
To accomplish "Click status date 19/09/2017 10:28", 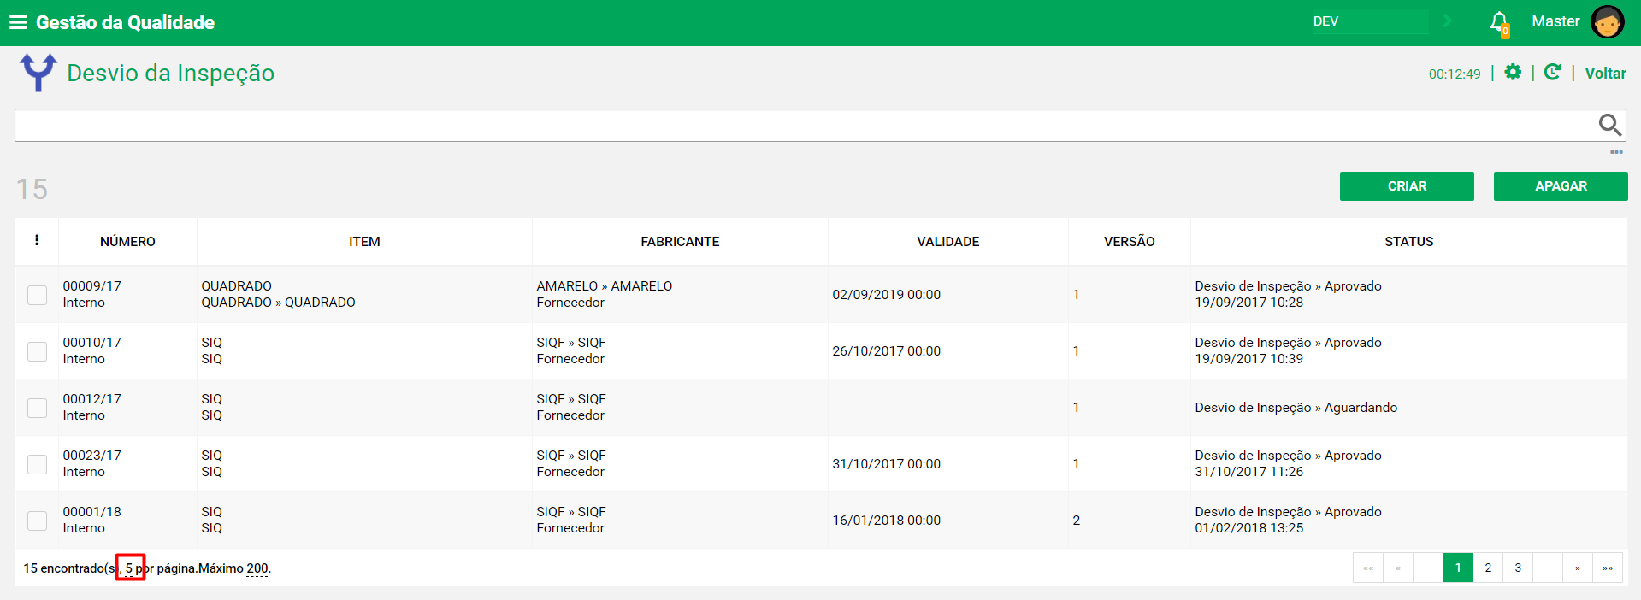I will point(1248,303).
